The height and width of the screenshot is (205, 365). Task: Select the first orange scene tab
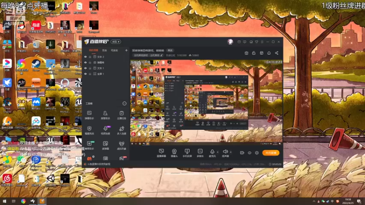(x=94, y=50)
